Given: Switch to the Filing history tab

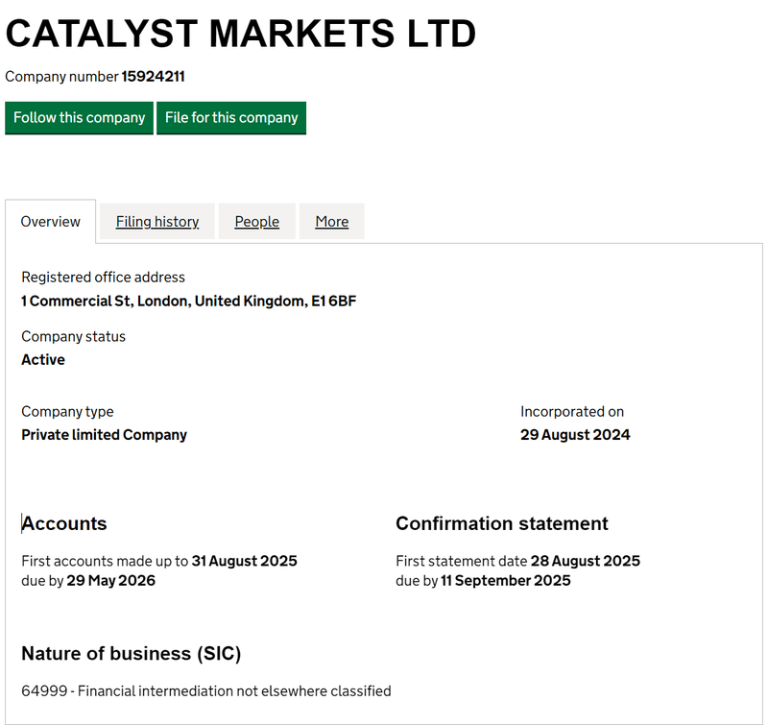Looking at the screenshot, I should click(x=156, y=221).
